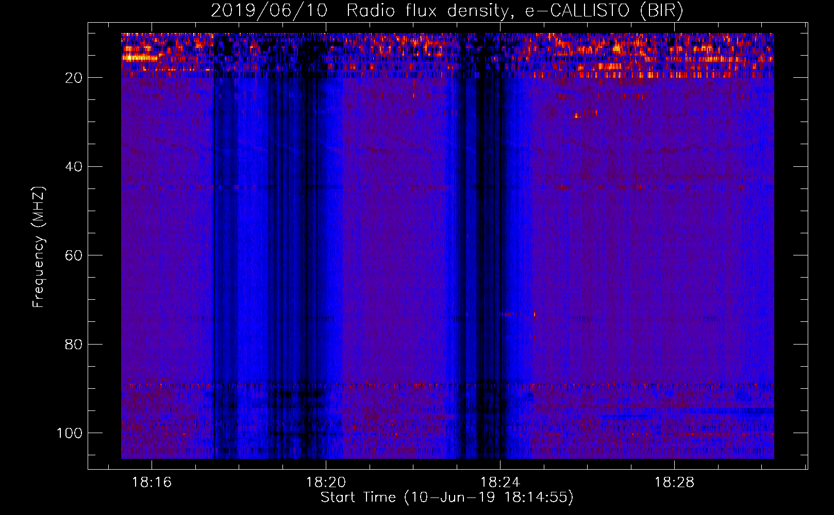
Task: Click the 18:20 time tick label
Action: tap(326, 483)
